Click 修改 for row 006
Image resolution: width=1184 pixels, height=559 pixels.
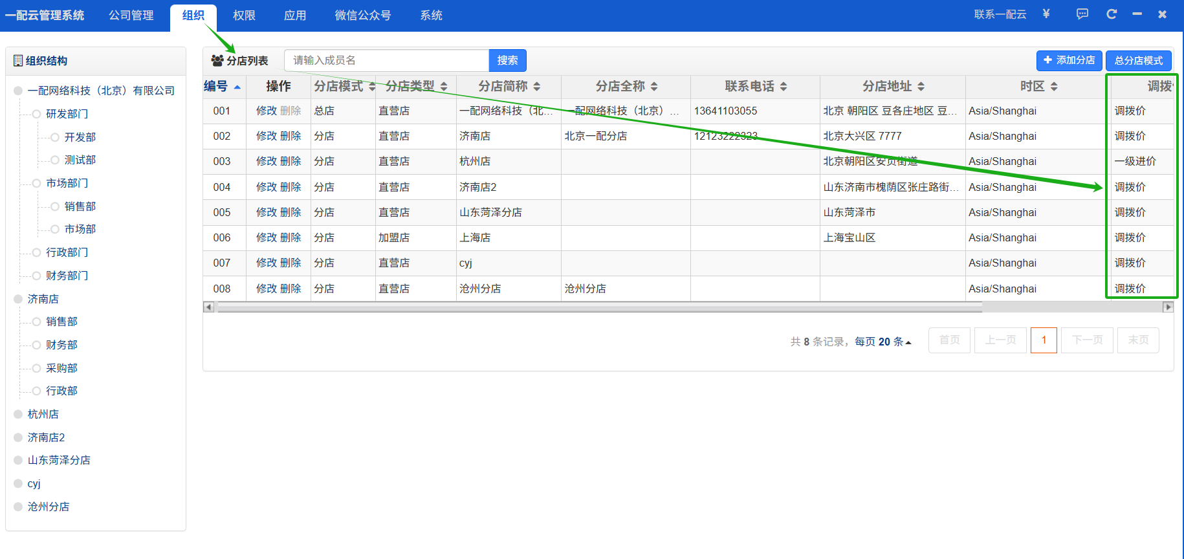[267, 237]
